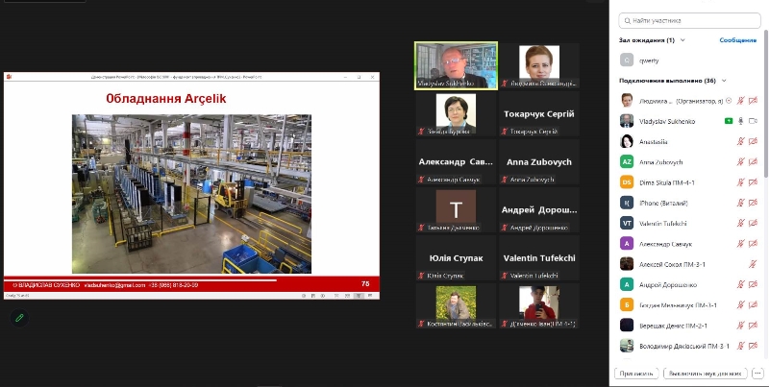The image size is (769, 387).
Task: Click muted mic icon in organizer Людмила row
Action: pos(740,101)
